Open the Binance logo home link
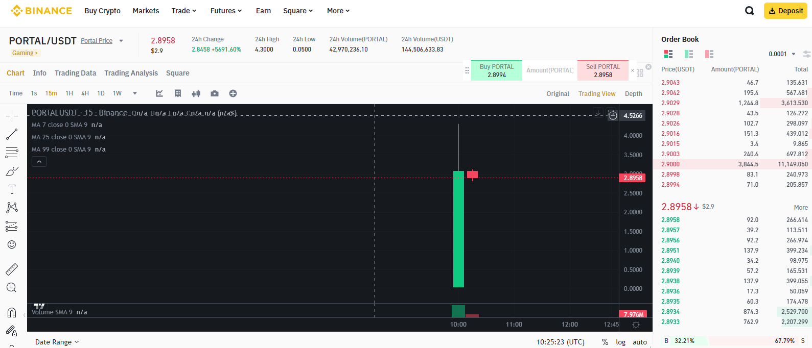 [x=41, y=11]
